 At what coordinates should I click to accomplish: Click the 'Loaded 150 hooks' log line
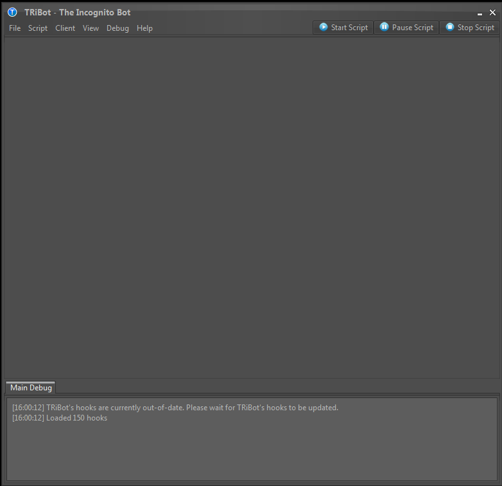point(60,418)
